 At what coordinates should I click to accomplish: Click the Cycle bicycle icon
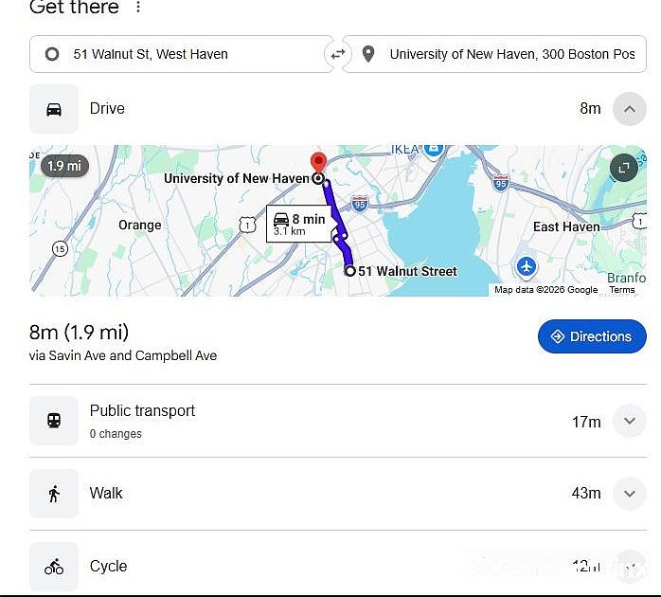click(x=54, y=567)
